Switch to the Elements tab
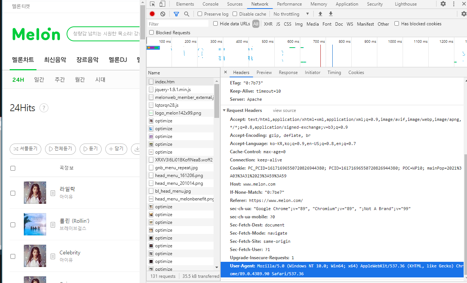Image resolution: width=467 pixels, height=283 pixels. (185, 4)
